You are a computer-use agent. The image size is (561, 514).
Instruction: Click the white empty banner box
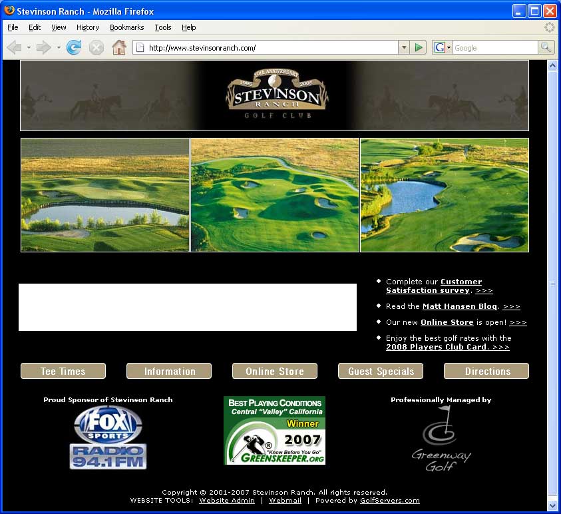pyautogui.click(x=188, y=307)
